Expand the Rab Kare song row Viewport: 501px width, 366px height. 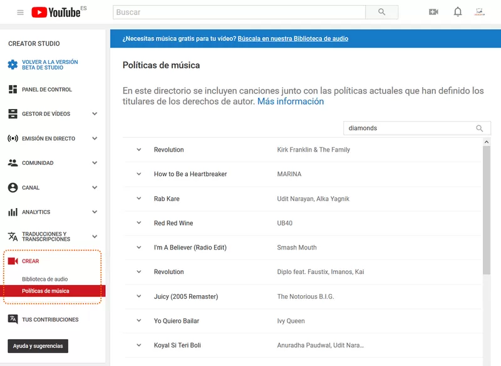click(x=139, y=199)
